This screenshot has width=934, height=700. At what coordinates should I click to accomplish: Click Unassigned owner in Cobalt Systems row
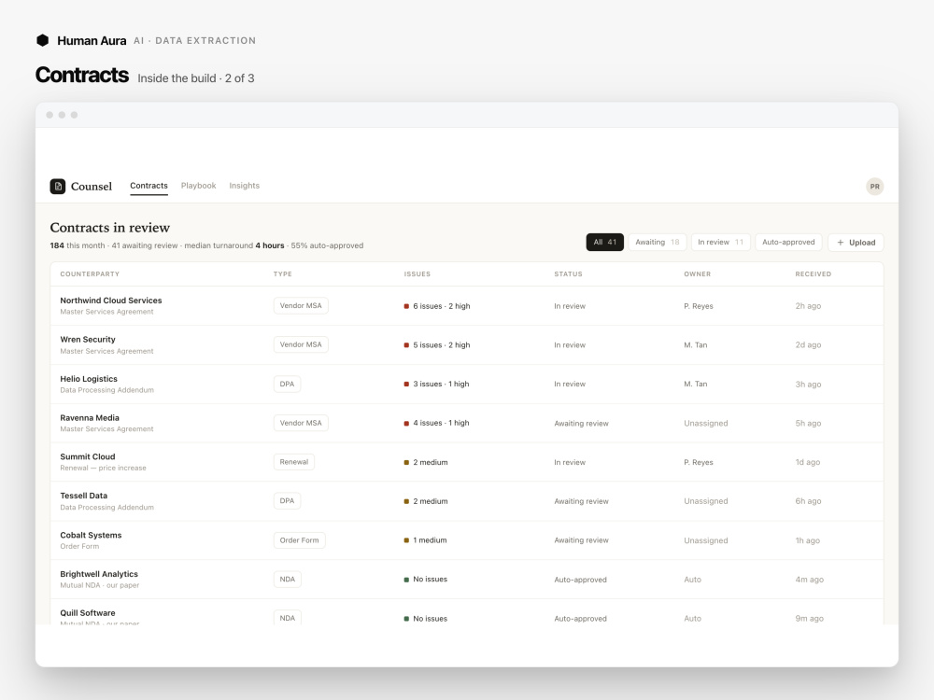(x=706, y=540)
